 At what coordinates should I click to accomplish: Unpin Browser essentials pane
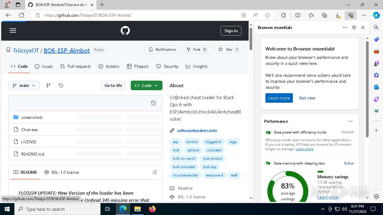tap(354, 27)
